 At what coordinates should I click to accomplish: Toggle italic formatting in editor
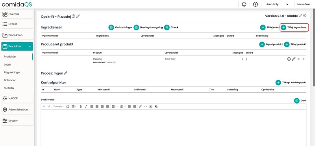pos(86,107)
